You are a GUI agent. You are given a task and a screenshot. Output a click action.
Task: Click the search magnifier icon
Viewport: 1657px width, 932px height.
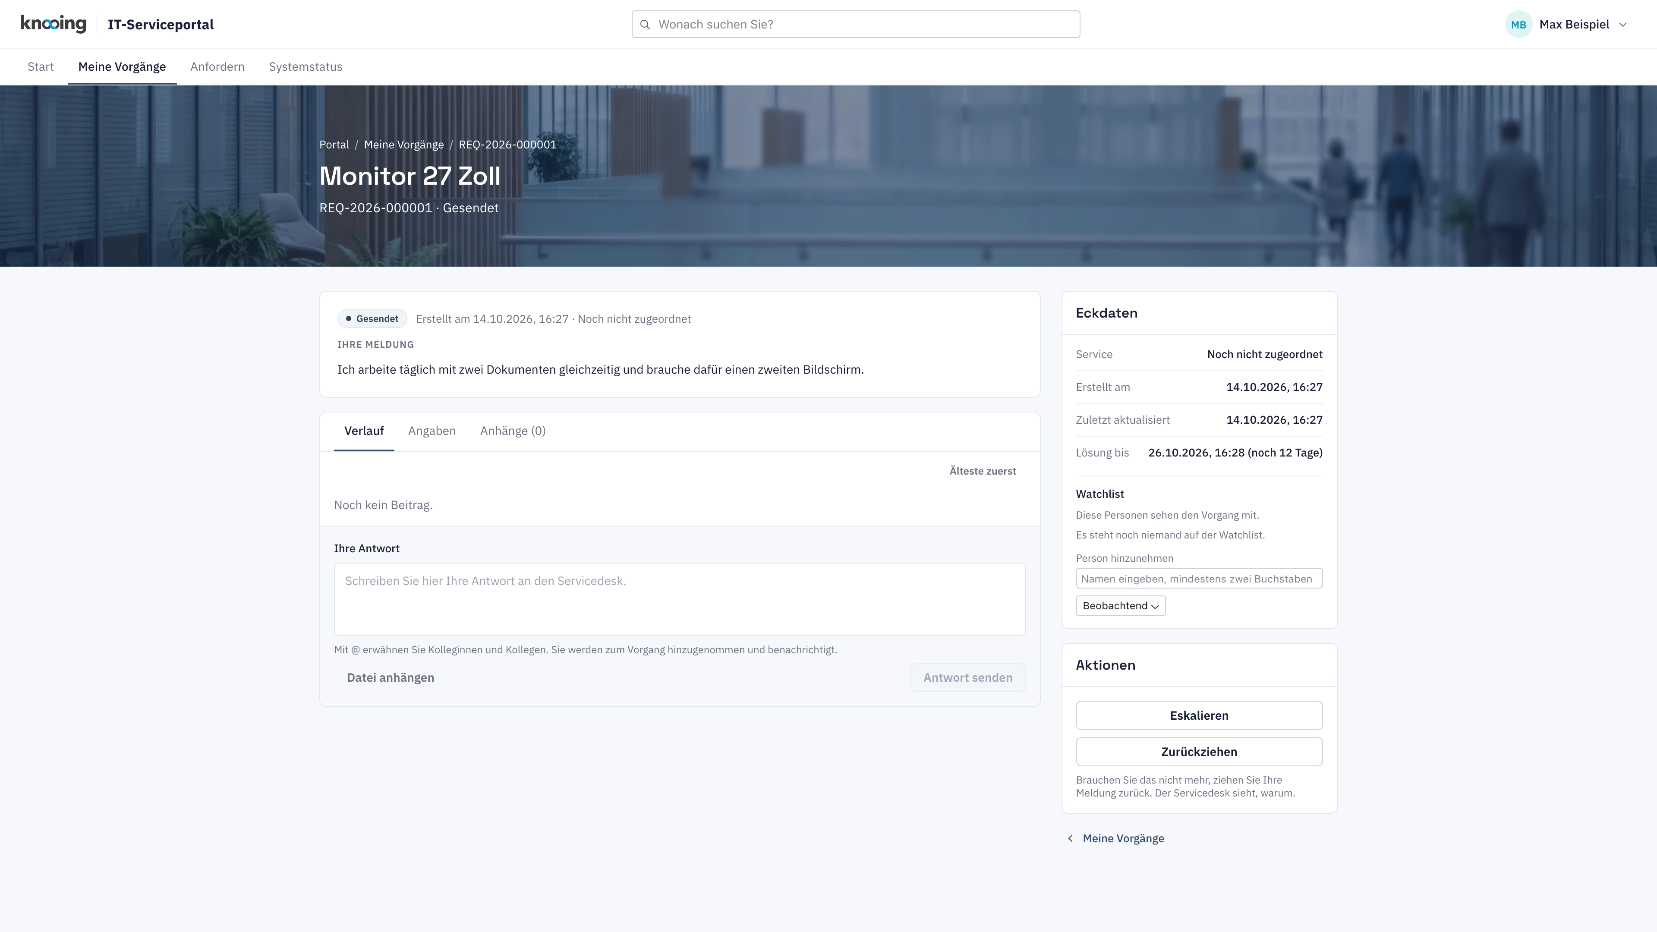tap(645, 25)
